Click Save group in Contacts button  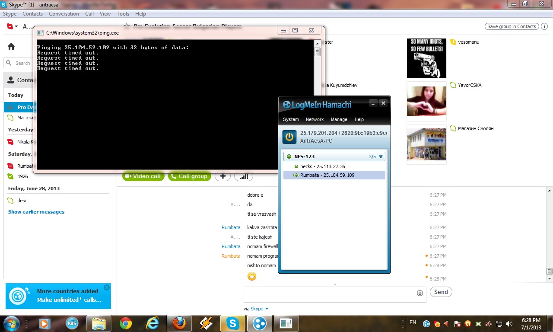[512, 26]
